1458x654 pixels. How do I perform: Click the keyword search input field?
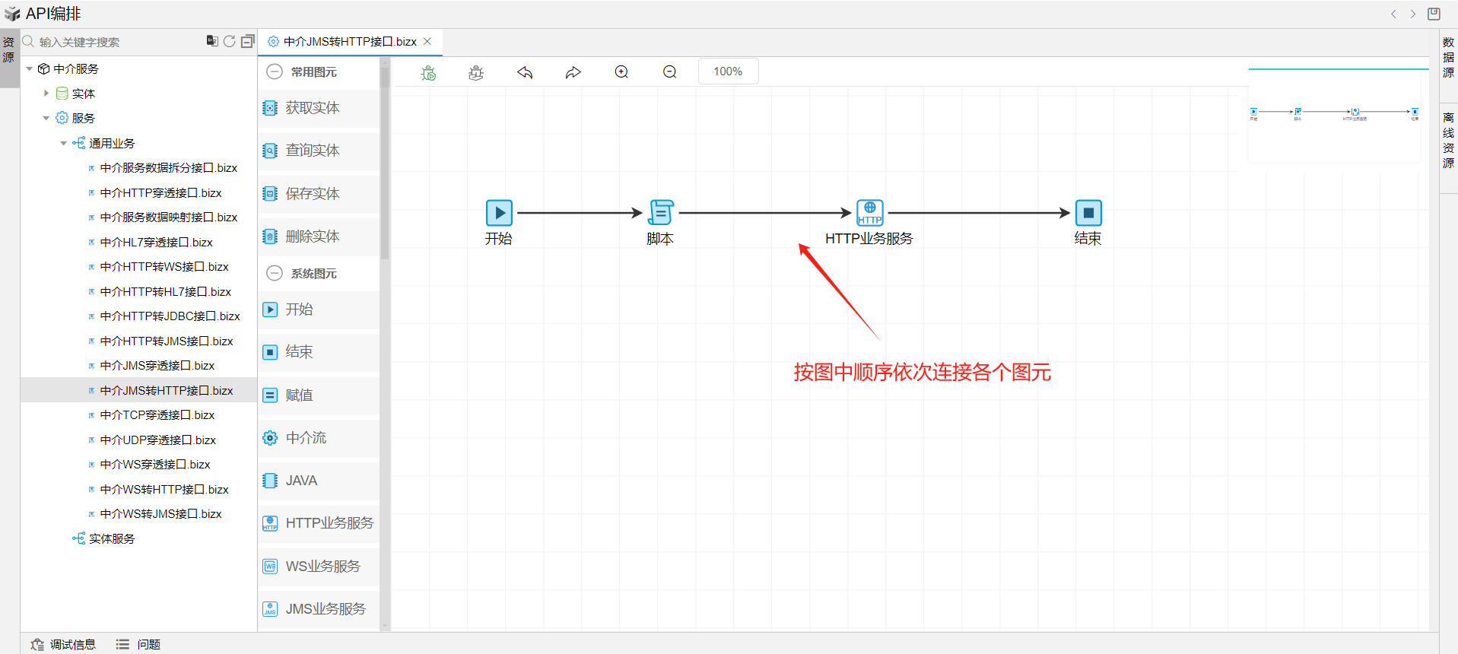tap(114, 42)
